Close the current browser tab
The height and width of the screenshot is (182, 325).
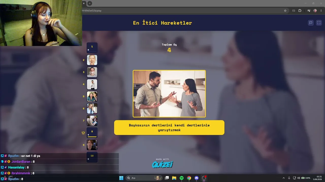point(84,3)
